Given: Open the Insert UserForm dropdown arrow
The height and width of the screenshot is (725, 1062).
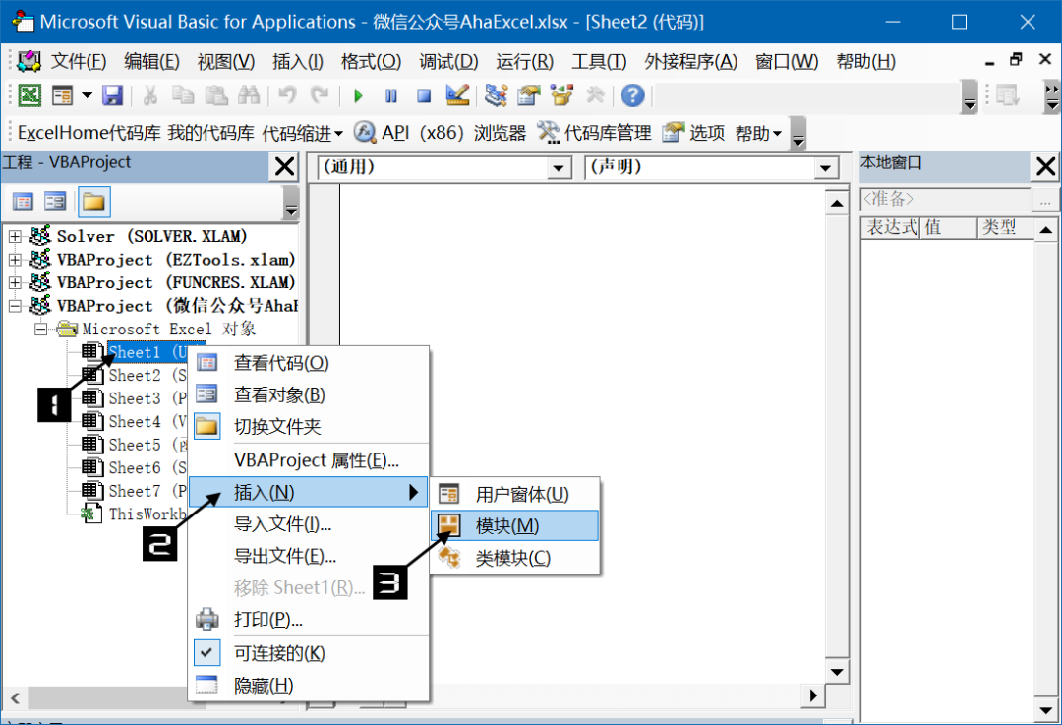Looking at the screenshot, I should pos(88,95).
